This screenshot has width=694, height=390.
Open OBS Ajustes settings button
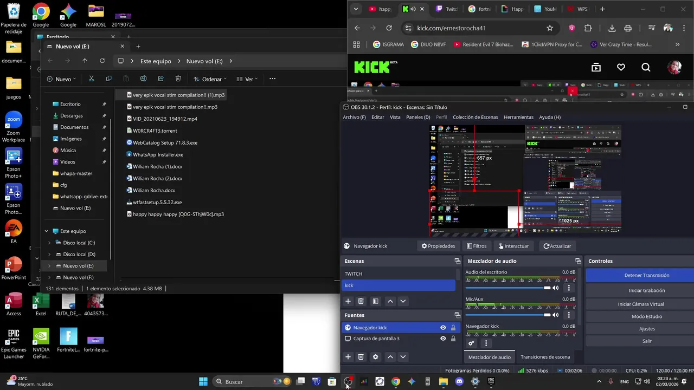(647, 329)
